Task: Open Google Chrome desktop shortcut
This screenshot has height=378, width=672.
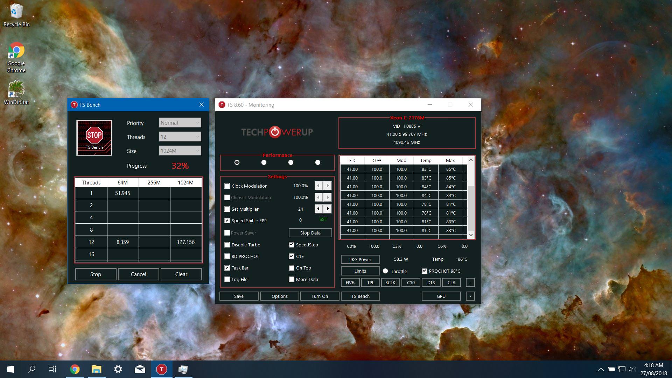Action: click(x=16, y=58)
